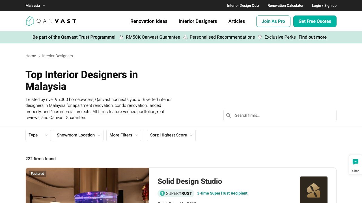362x203 pixels.
Task: Follow the Find out more link
Action: [313, 37]
